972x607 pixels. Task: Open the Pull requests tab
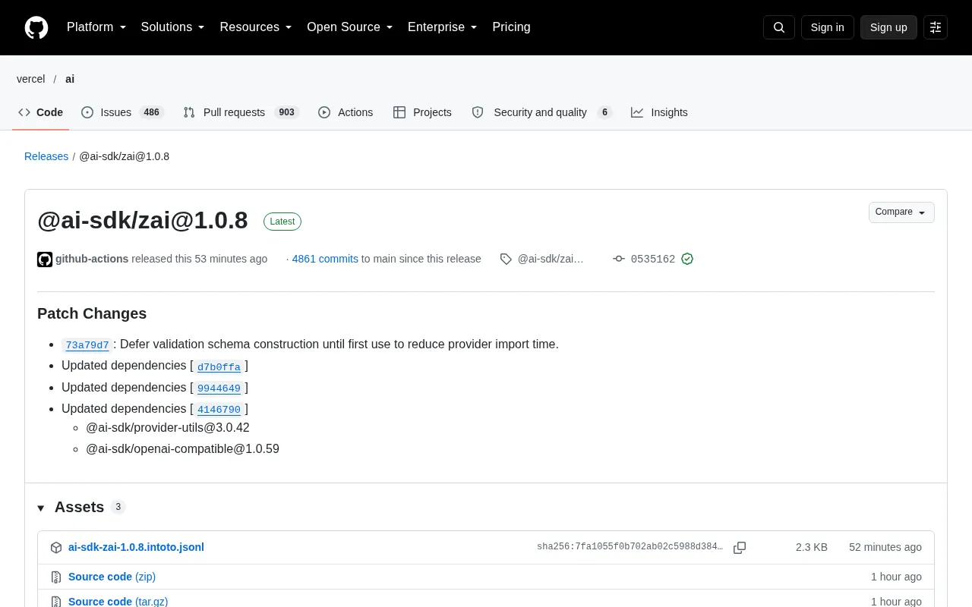point(241,112)
